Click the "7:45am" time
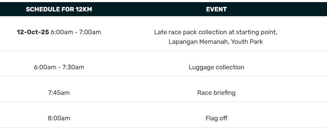 click(59, 93)
